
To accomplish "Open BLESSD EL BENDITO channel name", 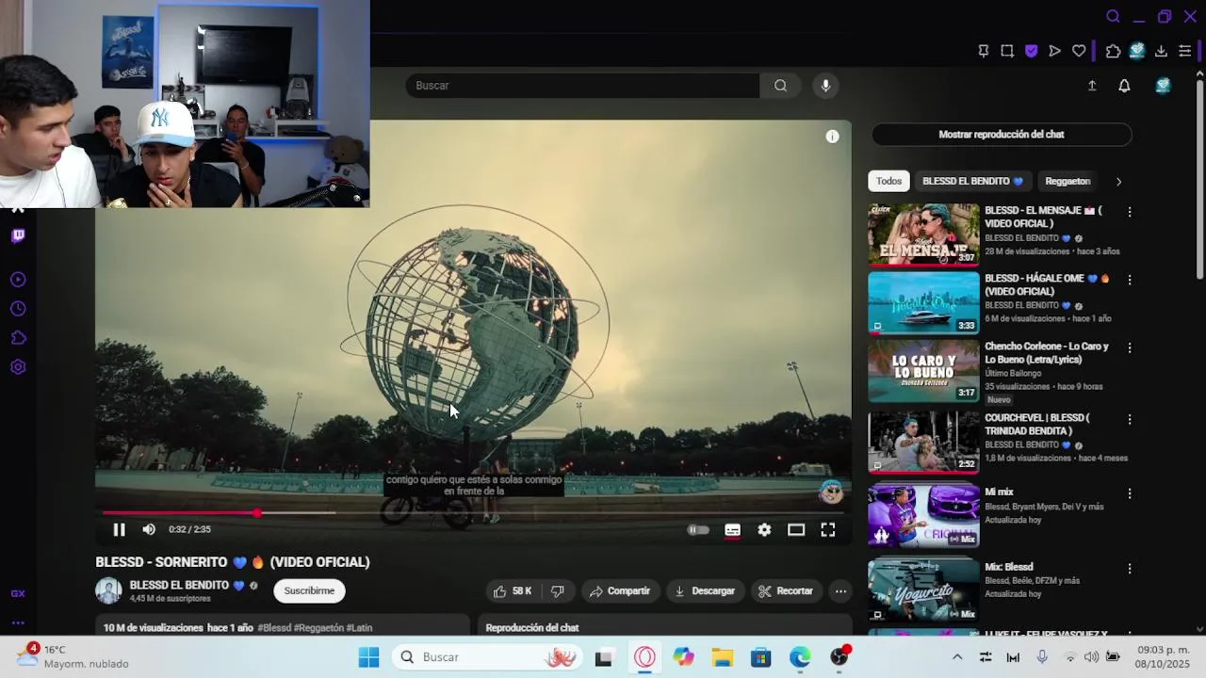I will point(179,585).
